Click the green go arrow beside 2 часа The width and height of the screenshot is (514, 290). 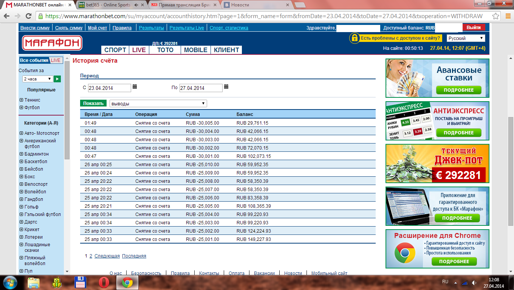click(57, 79)
